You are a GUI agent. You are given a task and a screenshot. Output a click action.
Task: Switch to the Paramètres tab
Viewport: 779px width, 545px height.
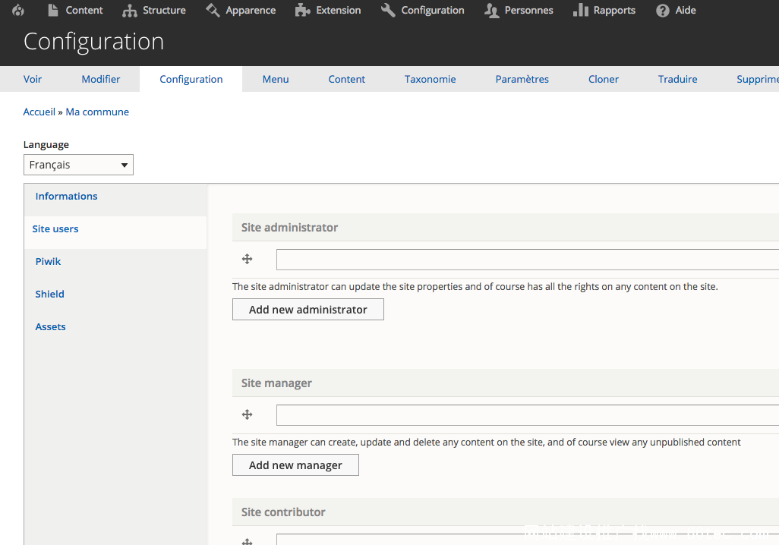(522, 79)
